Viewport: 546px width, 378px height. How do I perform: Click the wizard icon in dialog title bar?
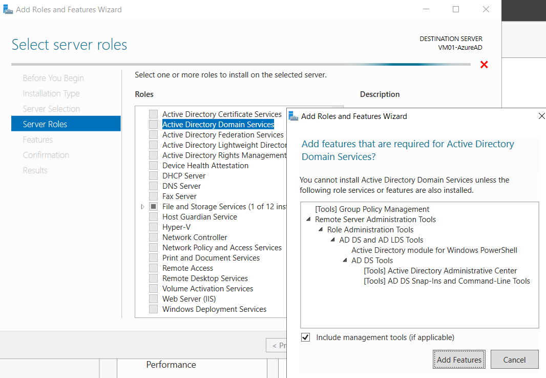tap(293, 116)
